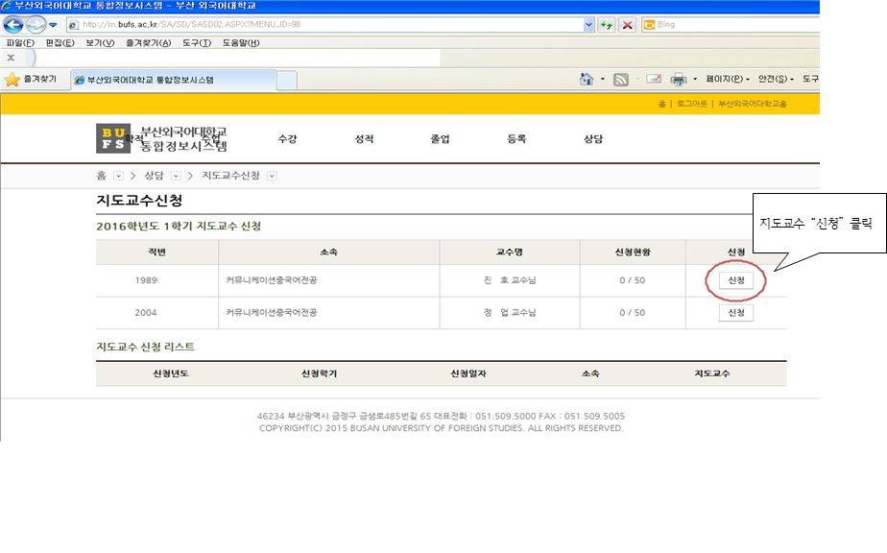Viewport: 887px width, 553px height.
Task: Open the 성적 menu
Action: coord(364,139)
